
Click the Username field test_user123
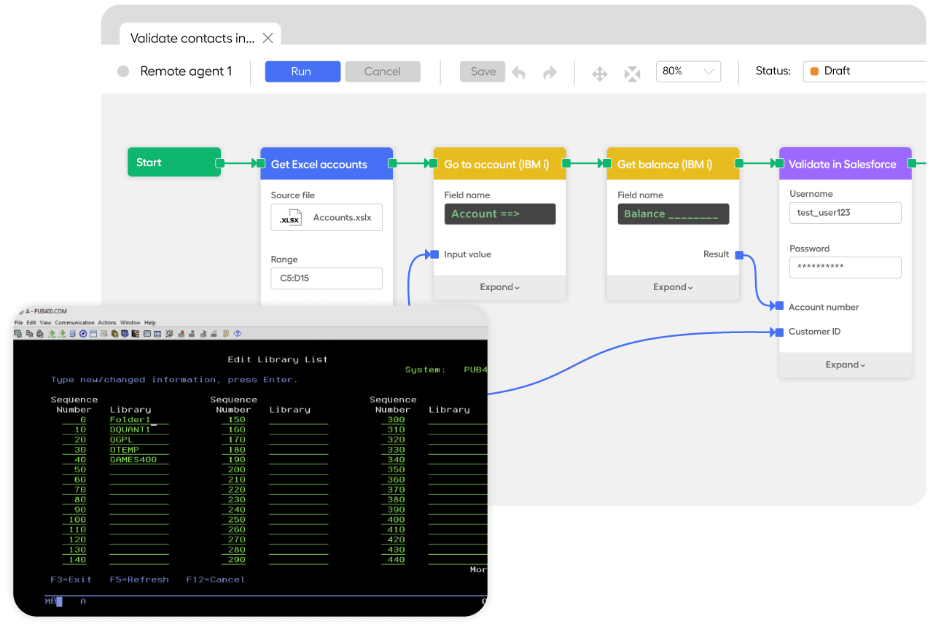[845, 213]
